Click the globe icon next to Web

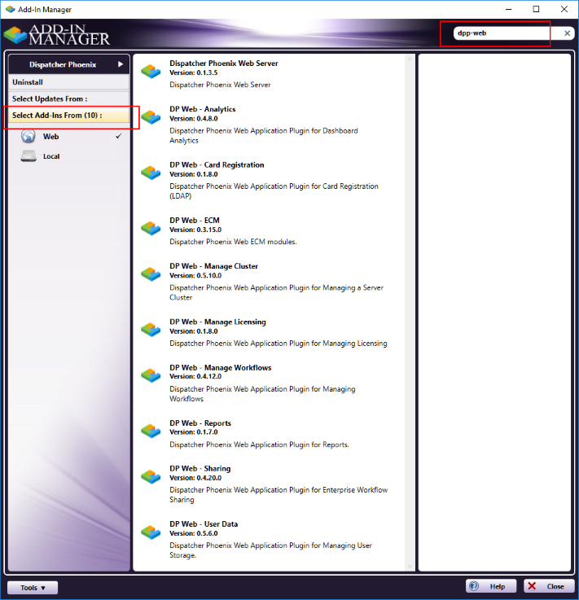[x=29, y=136]
